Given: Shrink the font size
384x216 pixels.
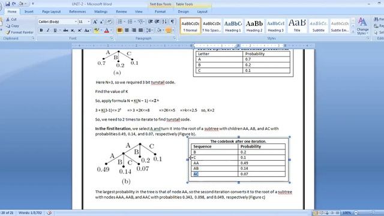Looking at the screenshot, I should [x=101, y=22].
